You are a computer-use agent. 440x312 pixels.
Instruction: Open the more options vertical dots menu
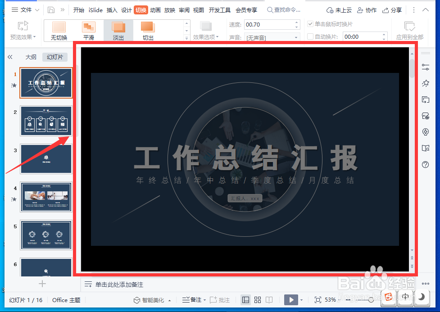[413, 10]
